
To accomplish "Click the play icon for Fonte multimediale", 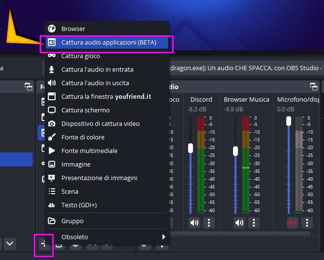I will coord(52,151).
